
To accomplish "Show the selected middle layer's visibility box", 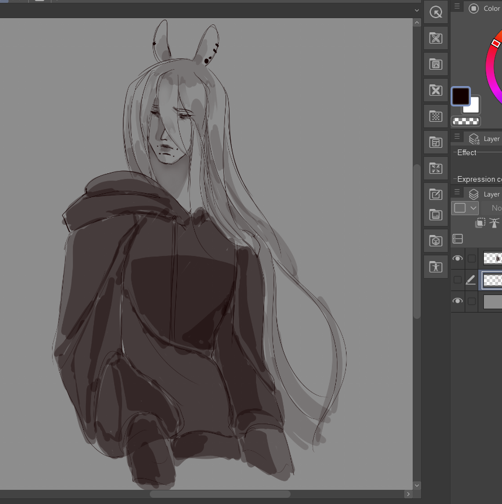I will coord(458,280).
